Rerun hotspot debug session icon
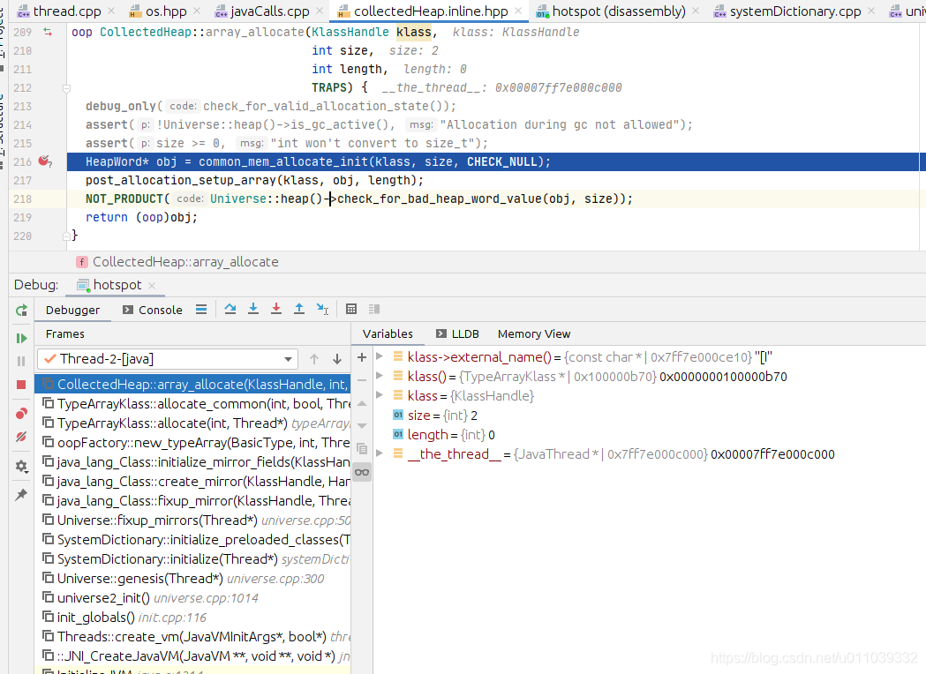This screenshot has height=674, width=926. (21, 310)
